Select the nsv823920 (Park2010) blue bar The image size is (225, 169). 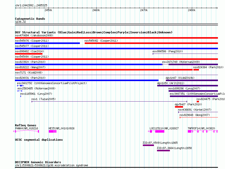tap(88, 64)
